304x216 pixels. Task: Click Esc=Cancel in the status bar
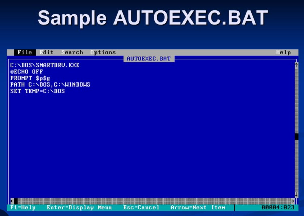coord(141,208)
